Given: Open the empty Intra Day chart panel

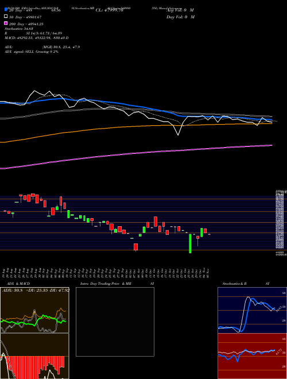Looking at the screenshot, I should (115, 322).
